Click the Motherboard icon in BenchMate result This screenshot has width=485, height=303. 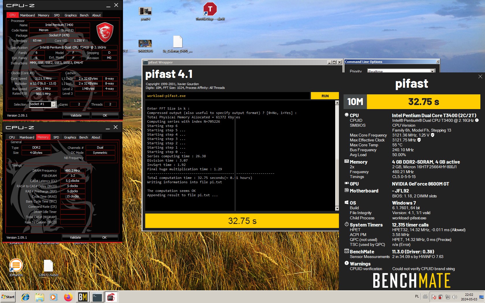pos(346,190)
